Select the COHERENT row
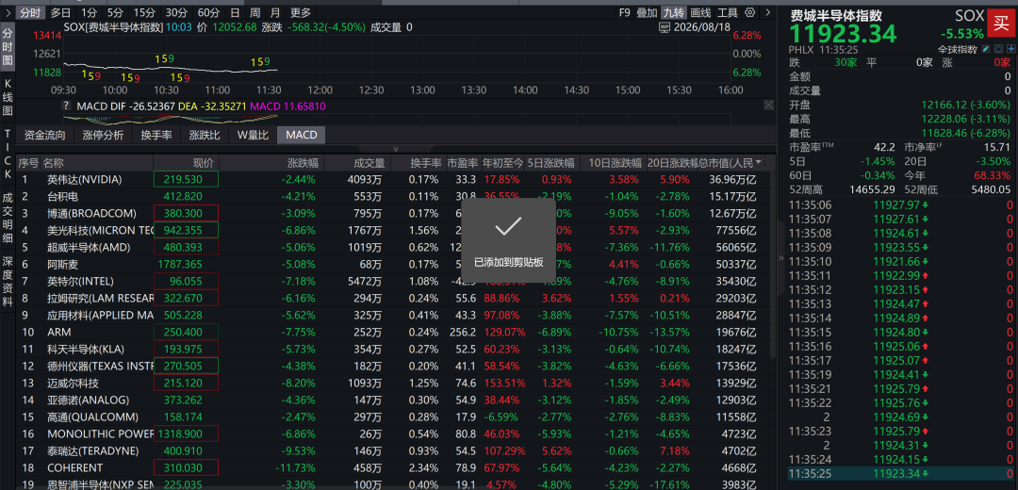This screenshot has width=1018, height=490. pyautogui.click(x=395, y=467)
